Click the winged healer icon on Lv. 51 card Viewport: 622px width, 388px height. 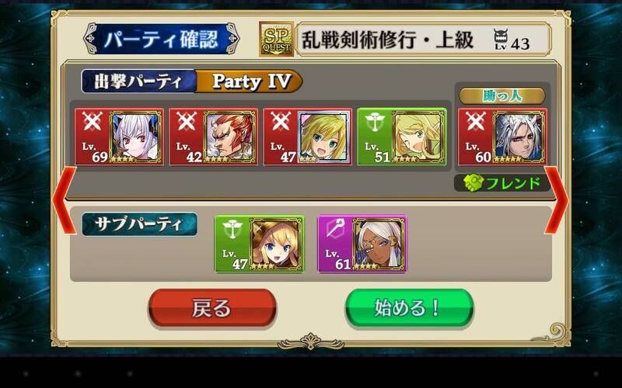(x=375, y=122)
